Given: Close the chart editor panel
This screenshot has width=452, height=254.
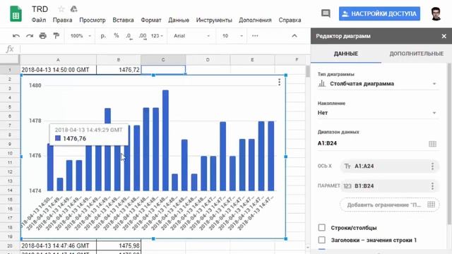Looking at the screenshot, I should (444, 36).
